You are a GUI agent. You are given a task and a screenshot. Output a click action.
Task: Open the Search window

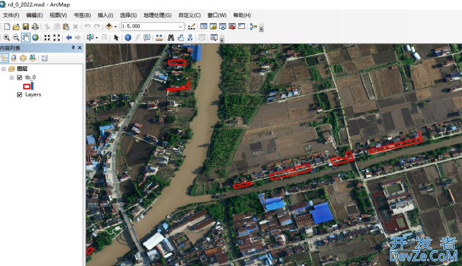223,26
